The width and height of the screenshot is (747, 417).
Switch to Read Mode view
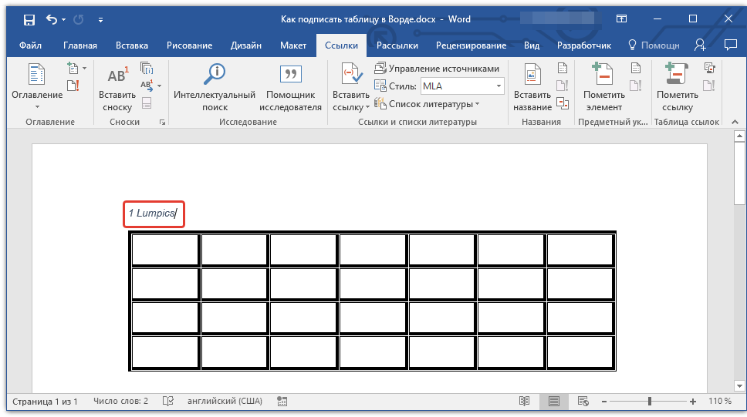pos(525,402)
